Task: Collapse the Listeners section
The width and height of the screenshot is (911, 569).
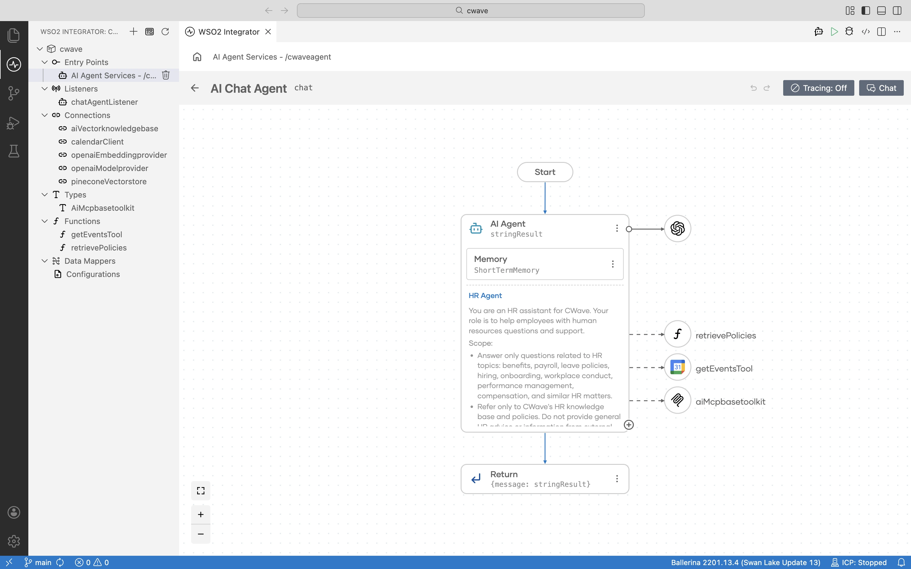Action: [x=44, y=89]
